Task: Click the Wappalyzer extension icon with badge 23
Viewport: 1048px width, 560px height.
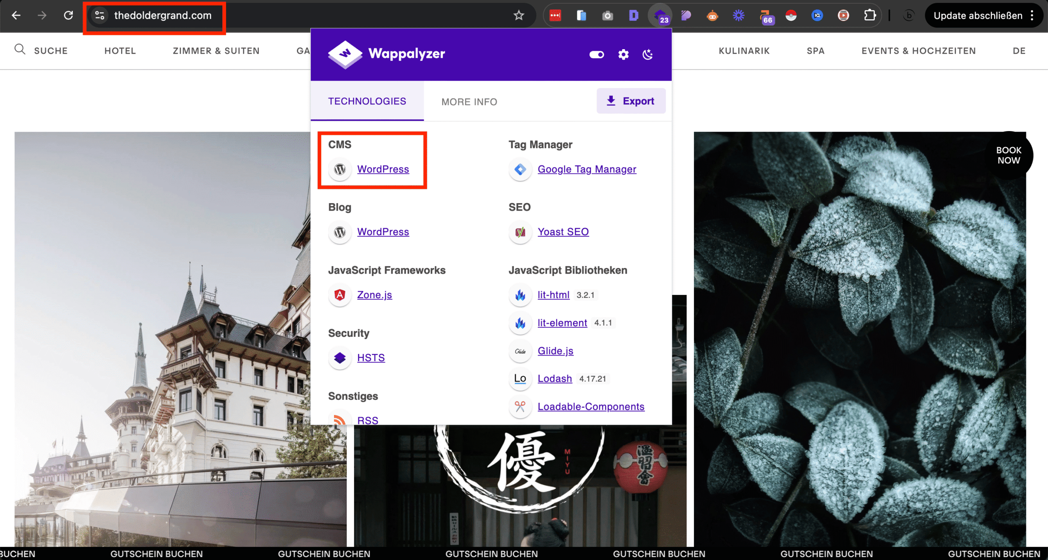Action: pyautogui.click(x=660, y=16)
